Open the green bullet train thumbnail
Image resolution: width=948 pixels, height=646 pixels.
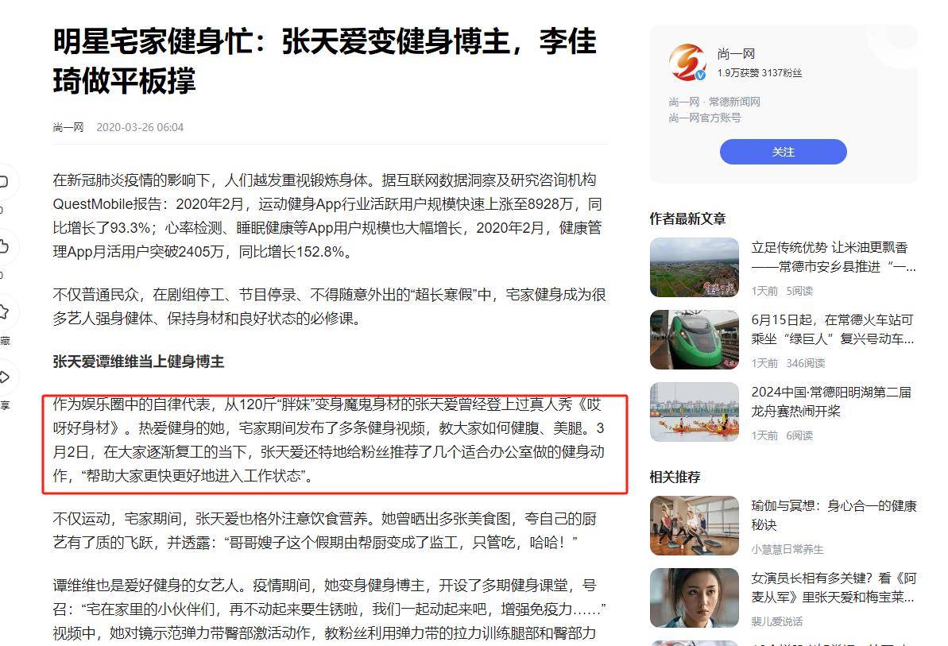[695, 339]
